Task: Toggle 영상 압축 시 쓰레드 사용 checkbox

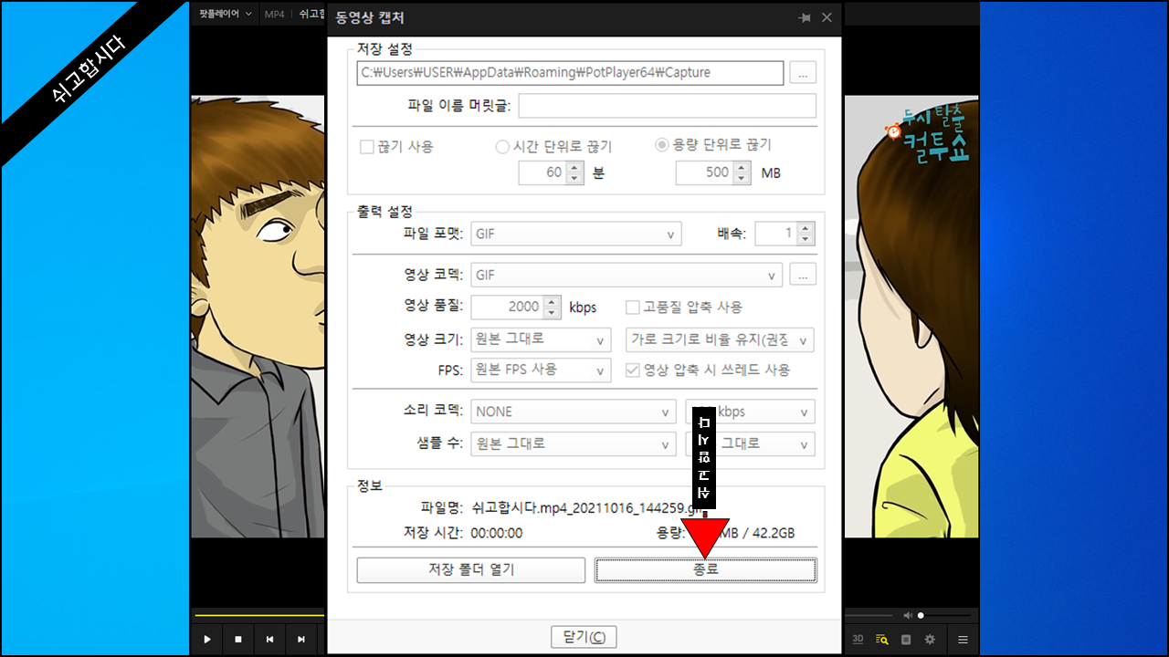Action: pos(632,370)
